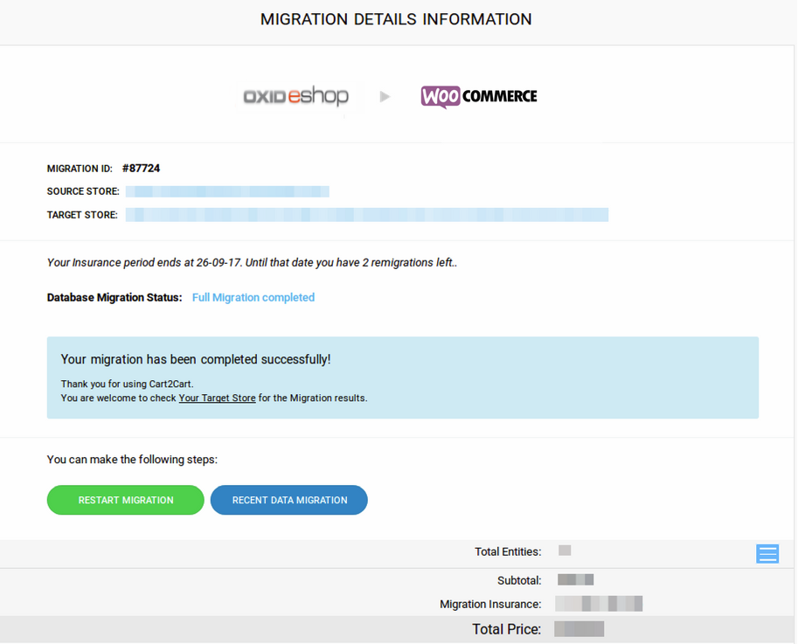Click the blurred Source Store URL
798x644 pixels.
227,191
